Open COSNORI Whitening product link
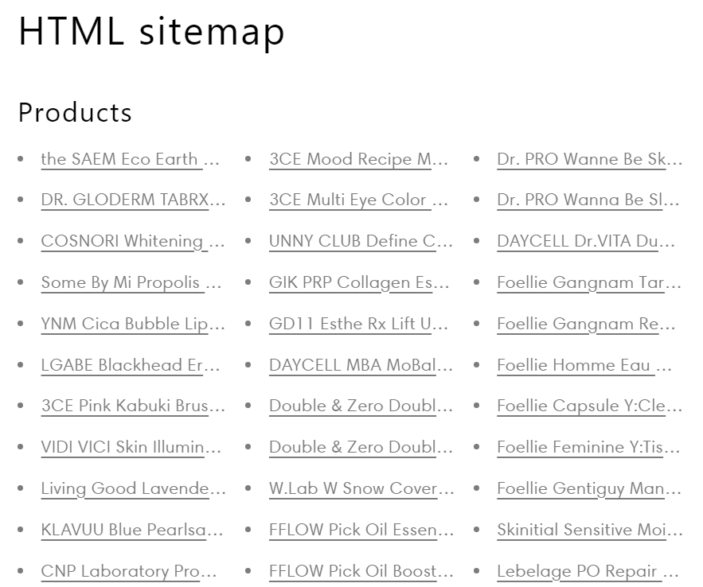The image size is (703, 587). pyautogui.click(x=132, y=241)
